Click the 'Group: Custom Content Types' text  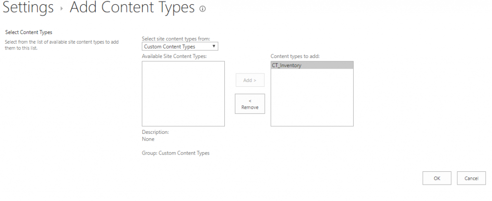pyautogui.click(x=176, y=153)
